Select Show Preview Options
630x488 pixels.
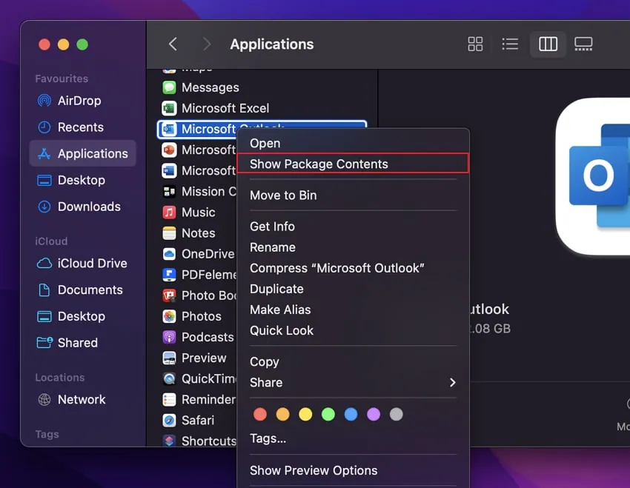(353, 470)
